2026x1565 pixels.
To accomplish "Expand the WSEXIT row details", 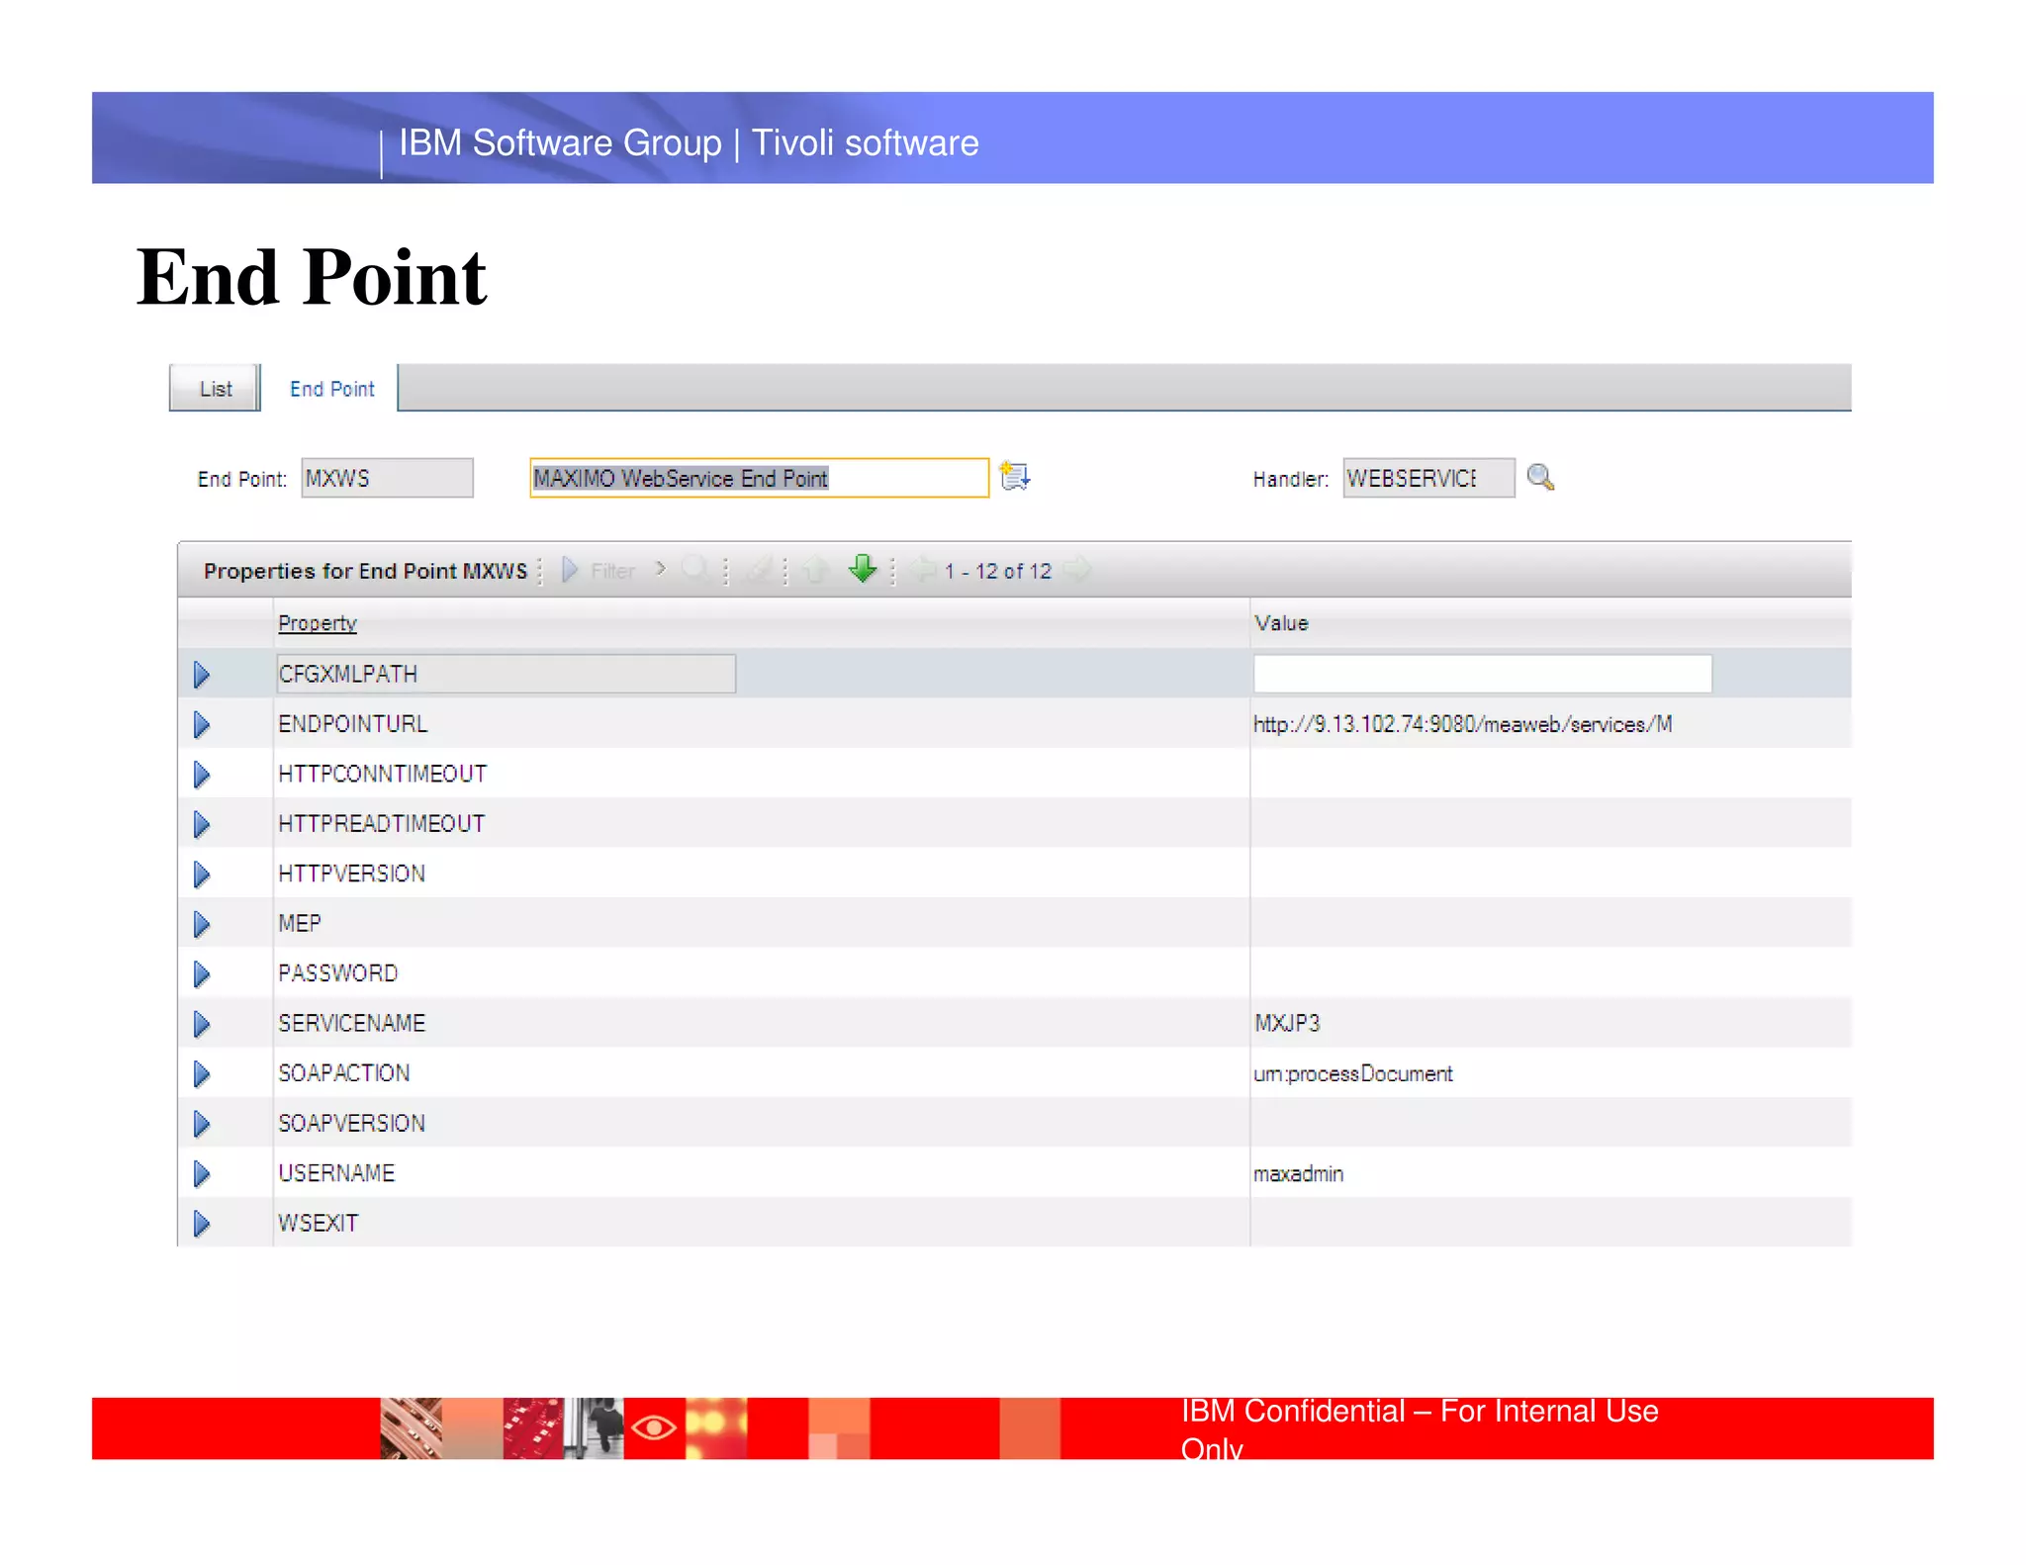I will (202, 1224).
